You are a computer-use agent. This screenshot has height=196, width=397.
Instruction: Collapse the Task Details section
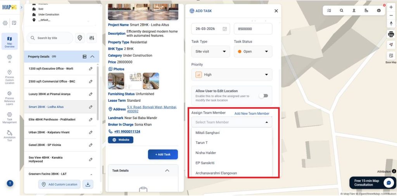(167, 170)
